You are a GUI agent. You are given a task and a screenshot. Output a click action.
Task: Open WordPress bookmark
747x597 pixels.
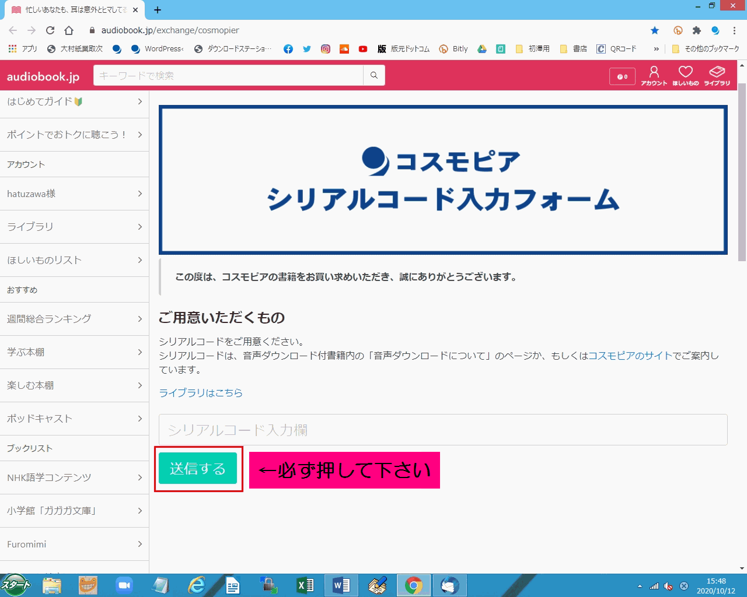point(157,49)
